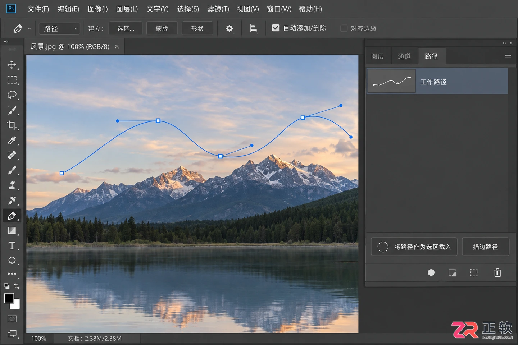Open the 图层(L) menu

[127, 9]
